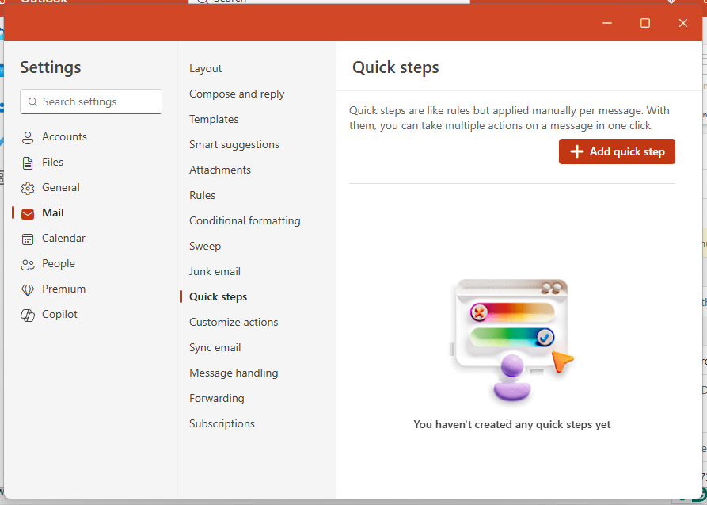Select the Sweep section
Image resolution: width=707 pixels, height=505 pixels.
(x=205, y=247)
